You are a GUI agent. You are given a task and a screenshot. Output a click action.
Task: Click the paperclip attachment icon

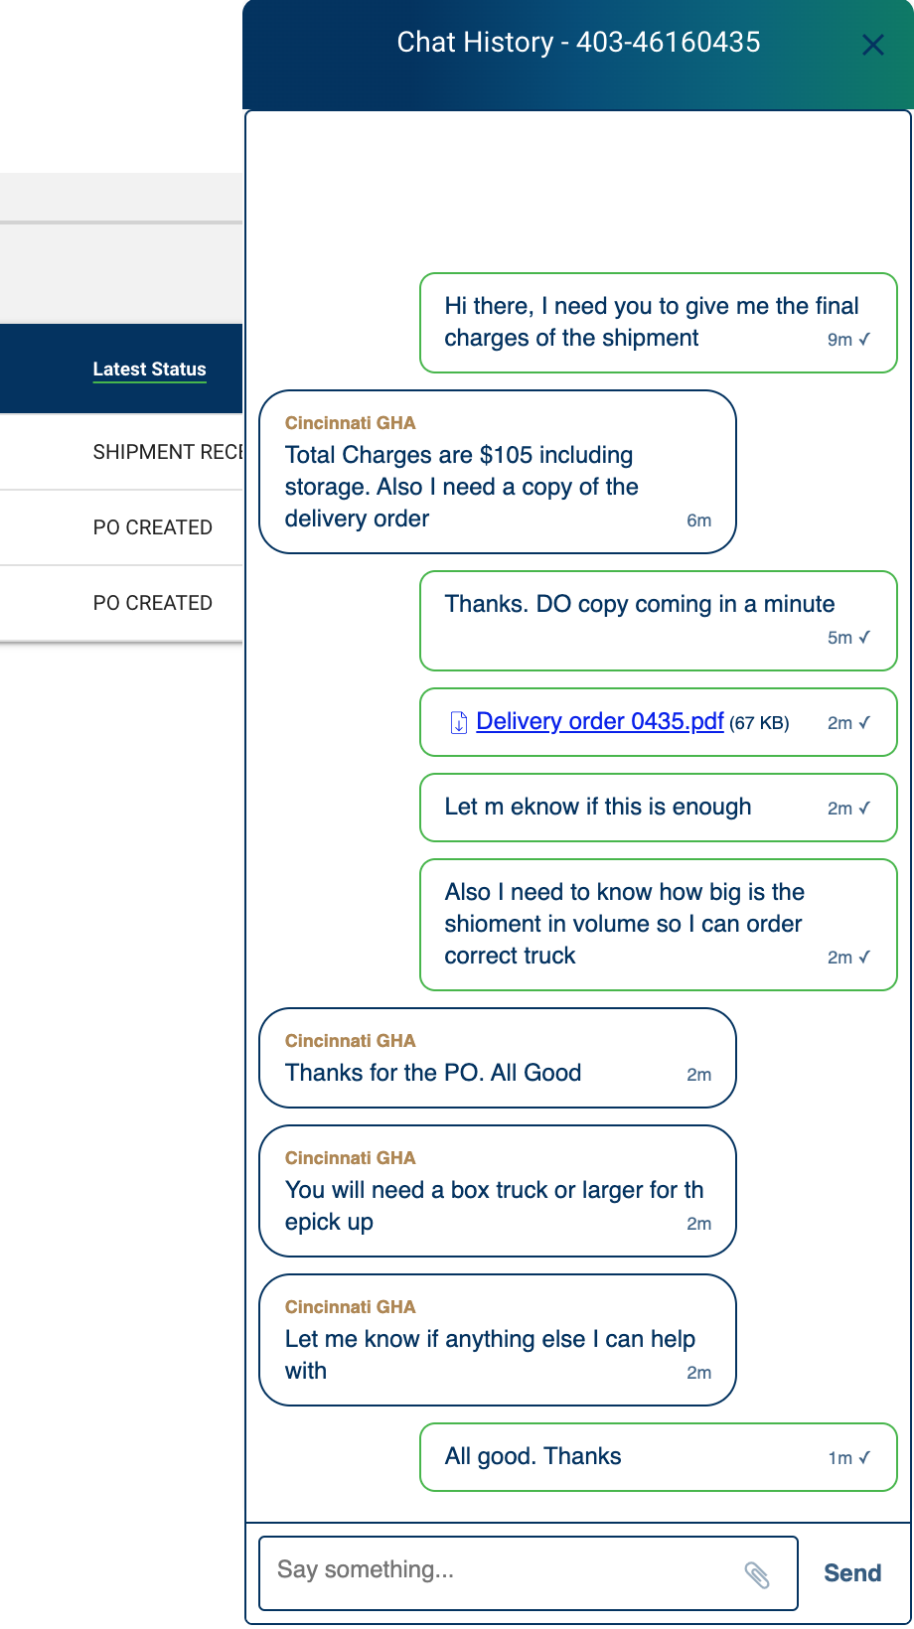(757, 1574)
